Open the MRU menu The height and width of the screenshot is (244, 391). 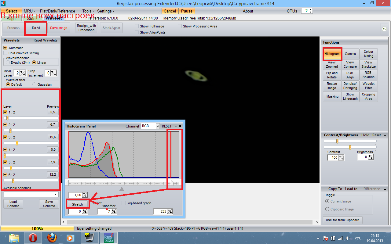click(30, 11)
